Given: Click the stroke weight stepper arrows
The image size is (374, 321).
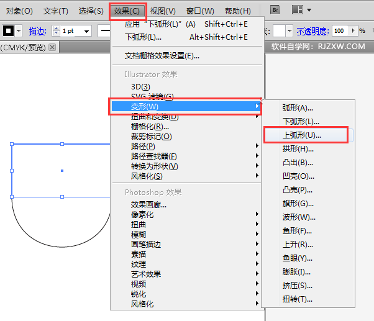Looking at the screenshot, I should pos(57,31).
